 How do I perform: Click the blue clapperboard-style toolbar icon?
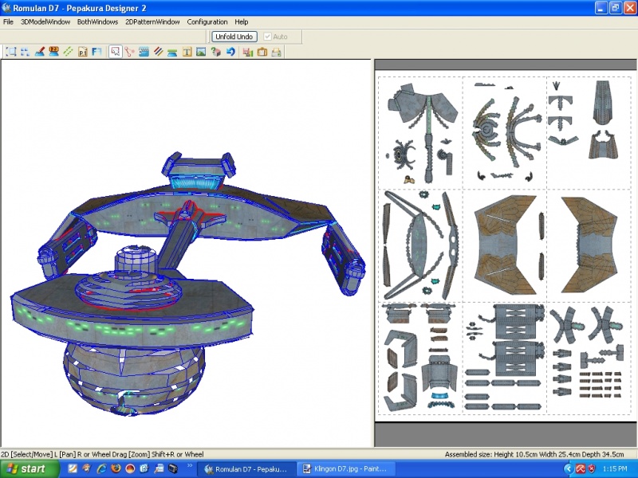point(144,52)
